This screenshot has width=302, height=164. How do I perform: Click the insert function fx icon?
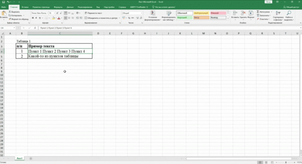(35, 28)
